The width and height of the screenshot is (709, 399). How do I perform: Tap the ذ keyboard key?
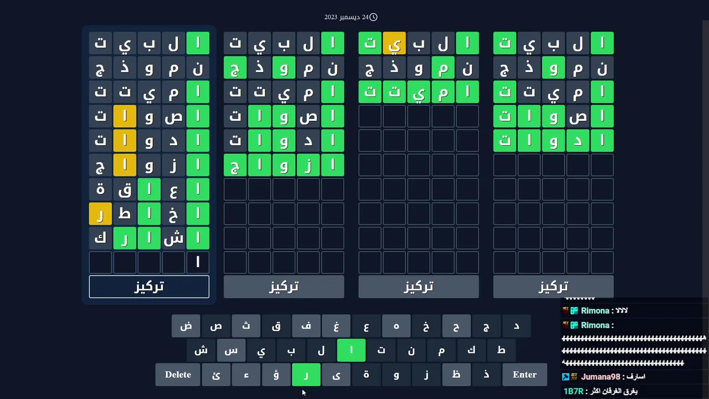tap(486, 375)
